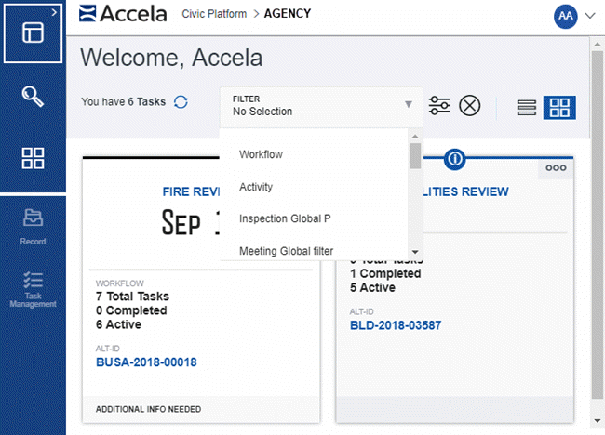Open the three-dot card options menu
This screenshot has height=435, width=605.
(x=556, y=168)
